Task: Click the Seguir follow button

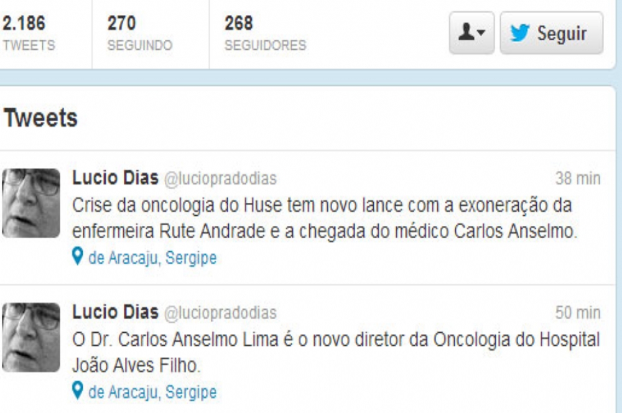Action: point(551,33)
